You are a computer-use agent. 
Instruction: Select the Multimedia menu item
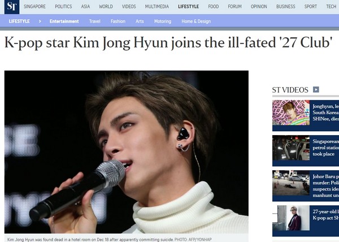157,6
